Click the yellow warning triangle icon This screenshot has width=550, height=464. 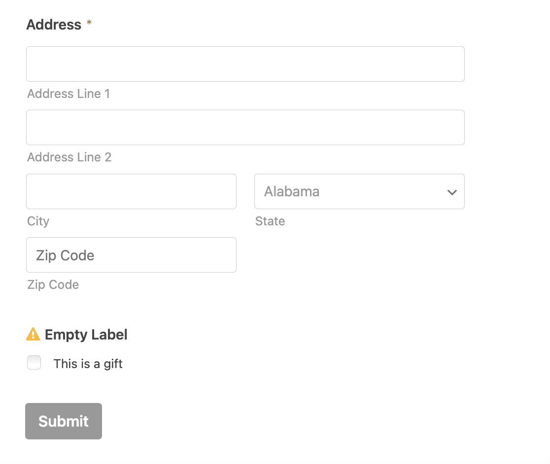tap(33, 334)
